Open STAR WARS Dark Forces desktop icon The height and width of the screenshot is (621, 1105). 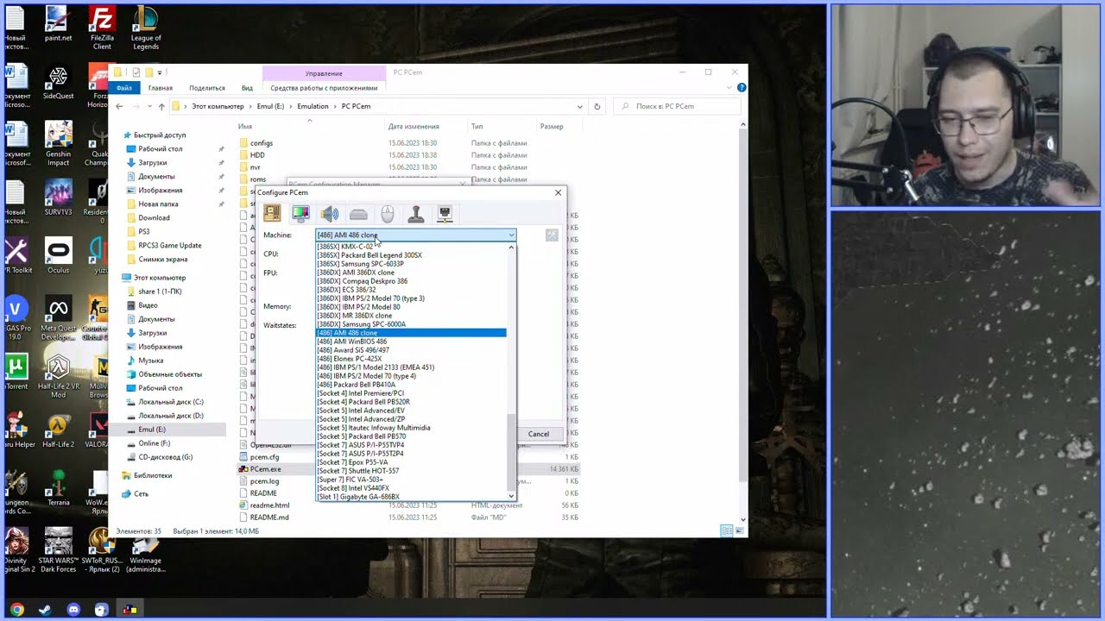click(58, 550)
